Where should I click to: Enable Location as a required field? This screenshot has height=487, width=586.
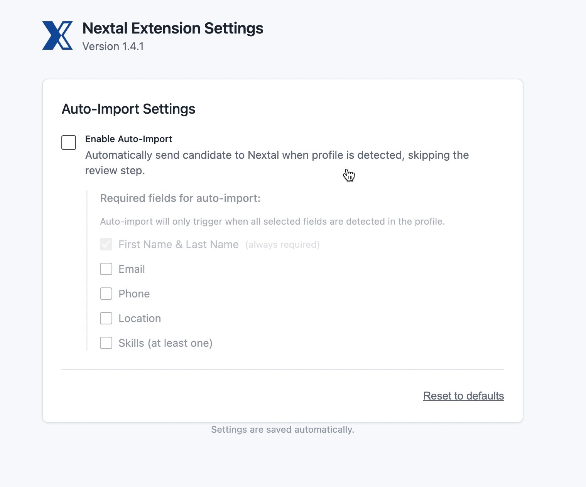(106, 318)
